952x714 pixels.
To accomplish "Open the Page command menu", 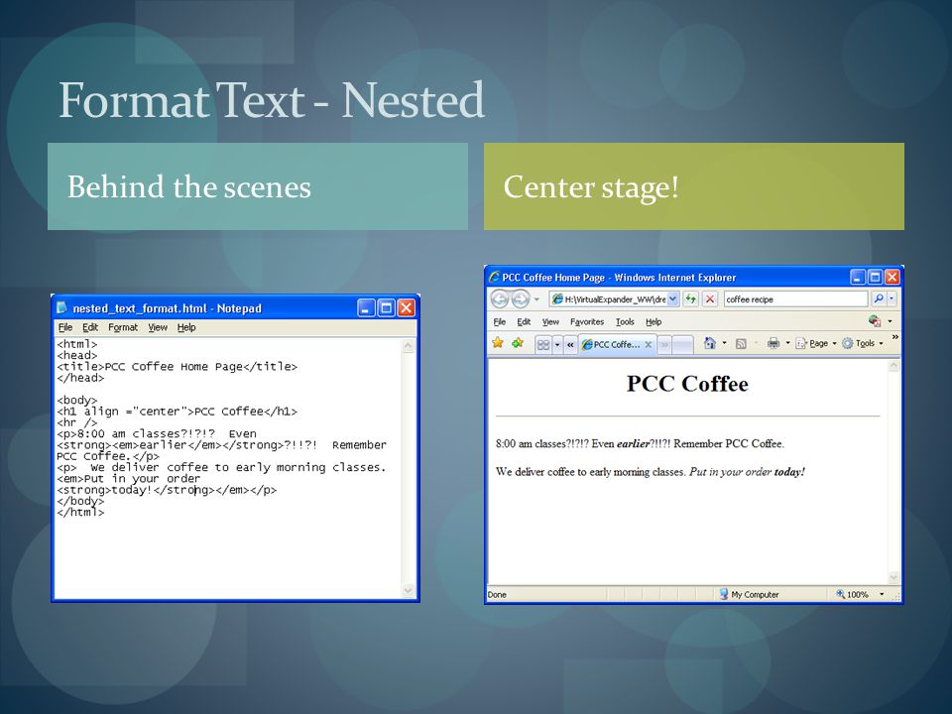I will coord(816,344).
